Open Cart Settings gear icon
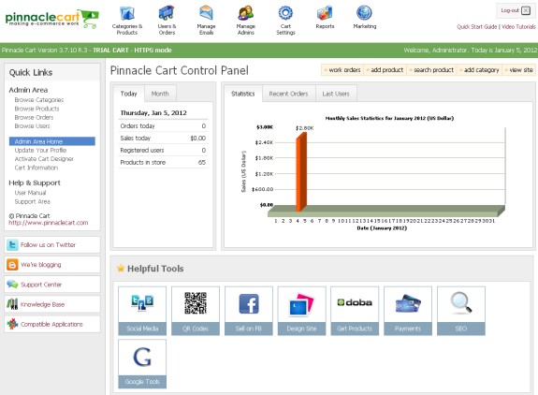This screenshot has width=538, height=395. coord(285,13)
